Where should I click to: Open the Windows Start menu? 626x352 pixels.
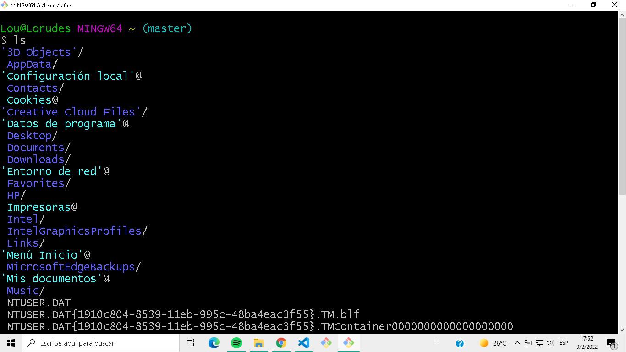pyautogui.click(x=11, y=343)
